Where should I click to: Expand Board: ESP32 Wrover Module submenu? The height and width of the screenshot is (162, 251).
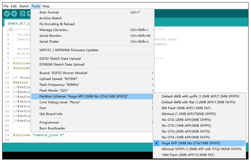[92, 73]
